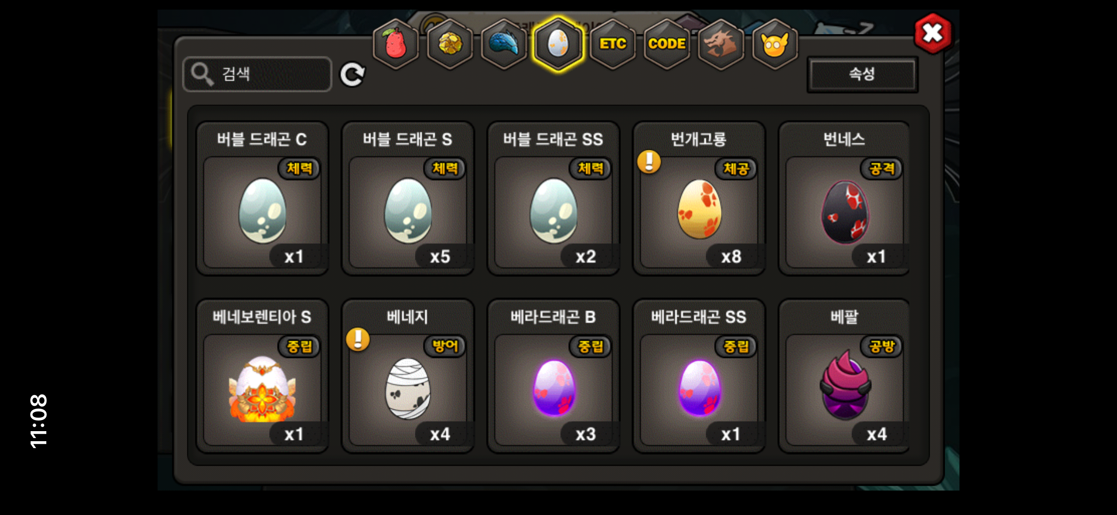Select the dragon egg category tab
The height and width of the screenshot is (515, 1117).
(558, 44)
